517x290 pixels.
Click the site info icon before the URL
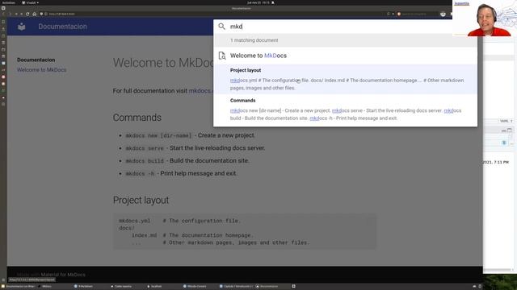point(46,14)
